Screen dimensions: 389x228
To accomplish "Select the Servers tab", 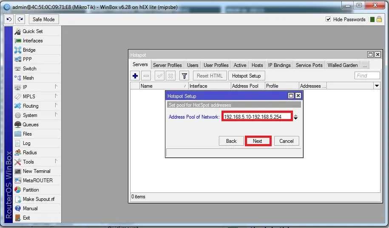I will [x=140, y=64].
